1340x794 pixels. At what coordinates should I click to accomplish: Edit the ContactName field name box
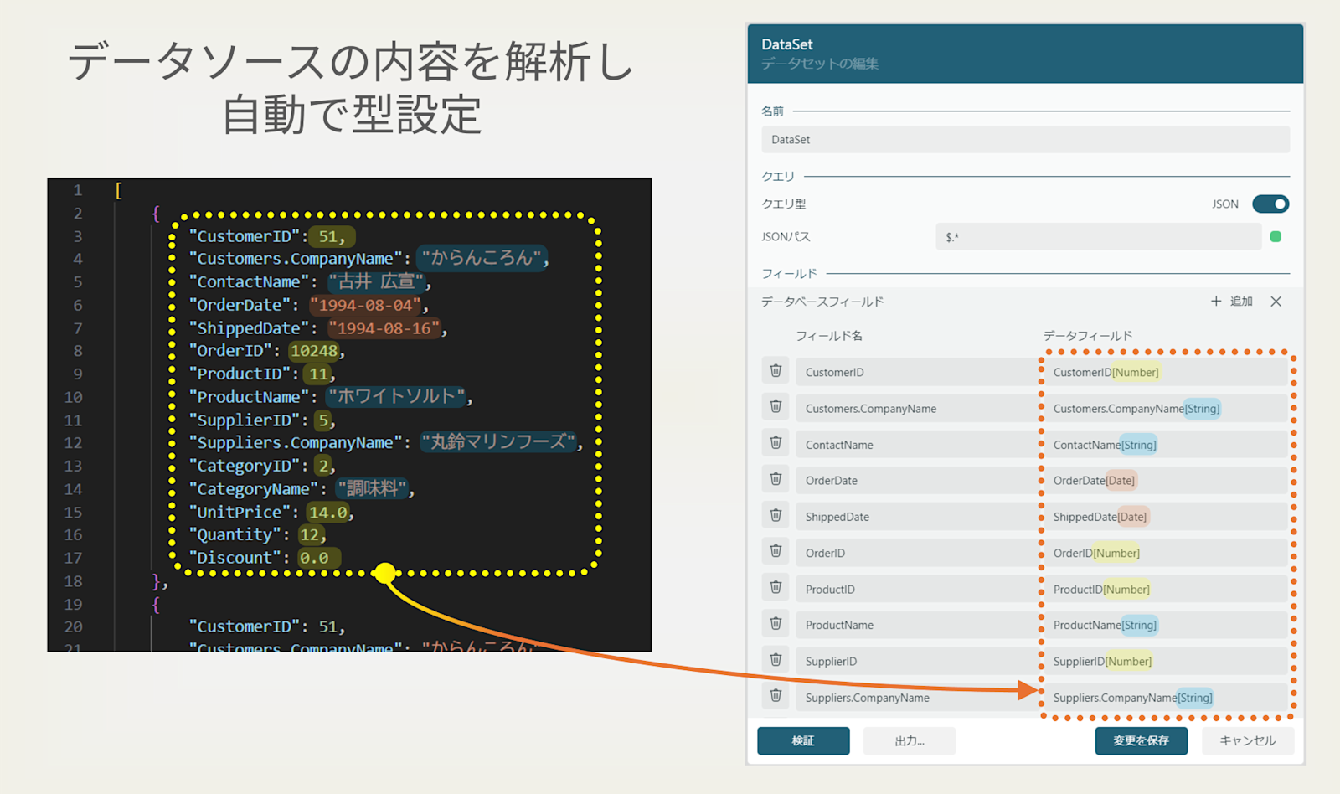click(916, 444)
